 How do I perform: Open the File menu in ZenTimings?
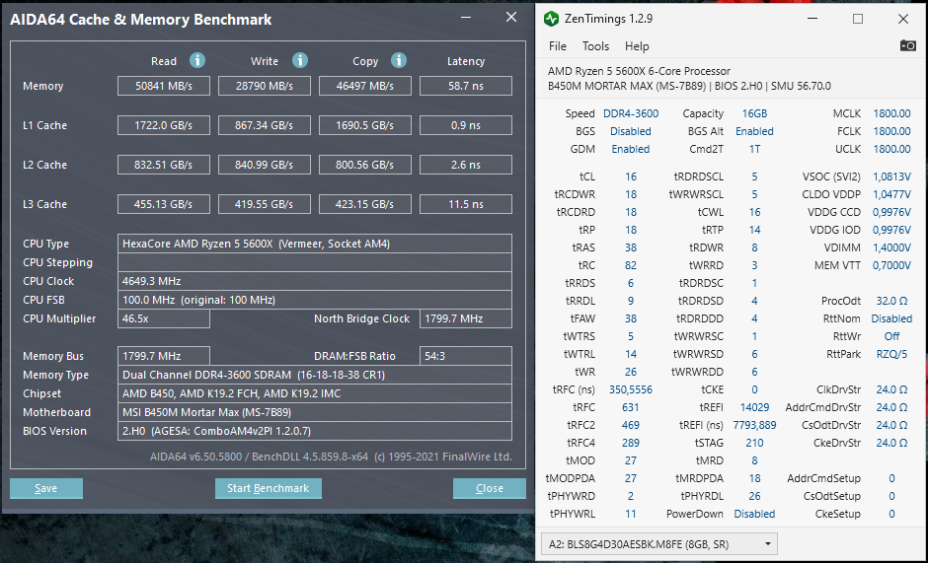tap(558, 46)
